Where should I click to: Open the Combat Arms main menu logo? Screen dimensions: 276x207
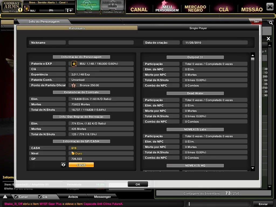[x=12, y=6]
